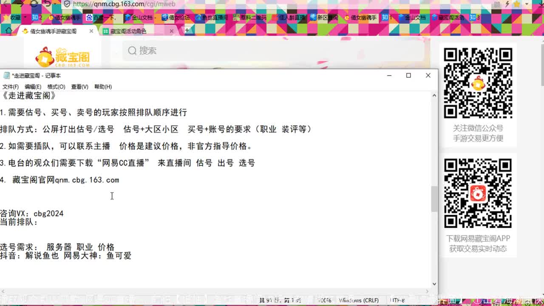The height and width of the screenshot is (306, 544).
Task: Click UTF-8 encoding in status bar
Action: point(398,300)
